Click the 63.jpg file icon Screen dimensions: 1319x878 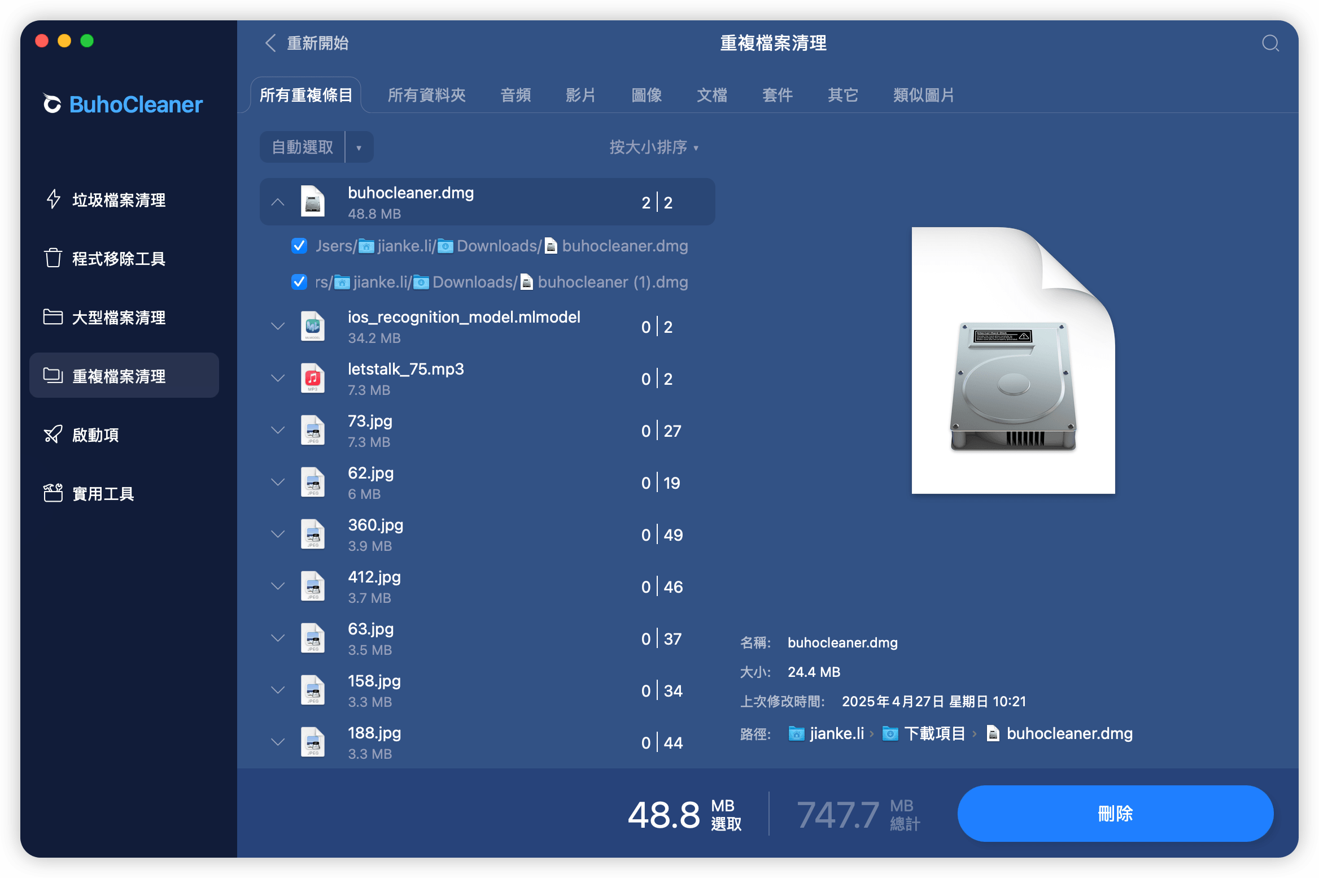pos(313,638)
